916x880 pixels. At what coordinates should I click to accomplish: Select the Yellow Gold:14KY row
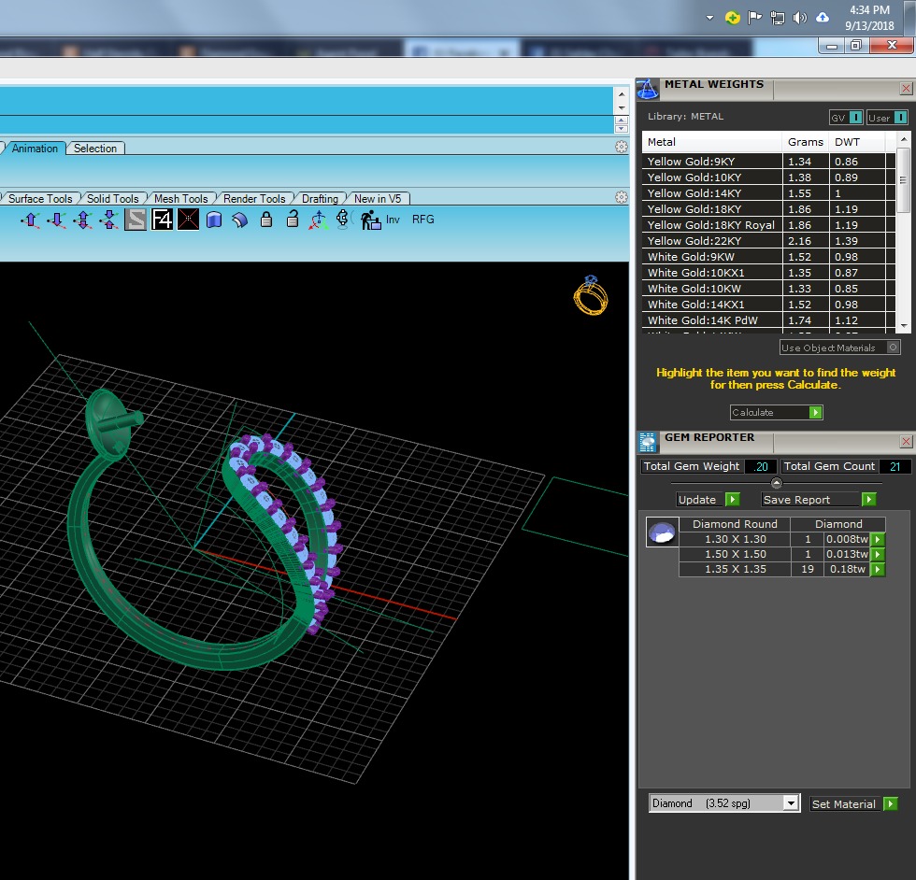768,193
